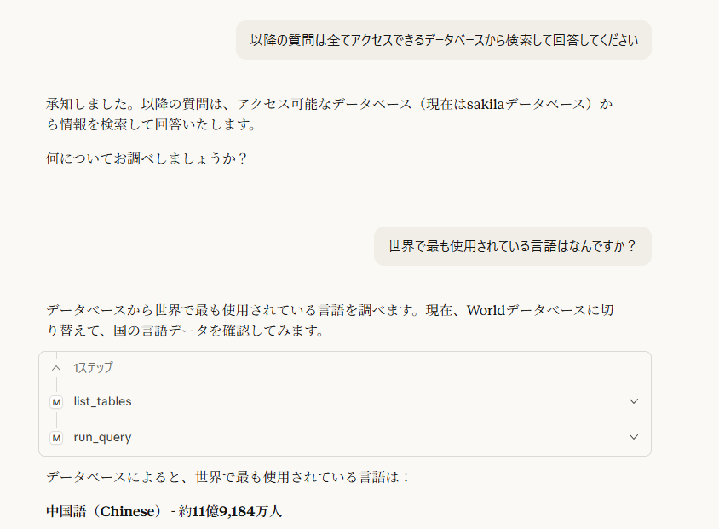The height and width of the screenshot is (529, 719).
Task: Click the 1ステップ step count label
Action: (x=93, y=368)
